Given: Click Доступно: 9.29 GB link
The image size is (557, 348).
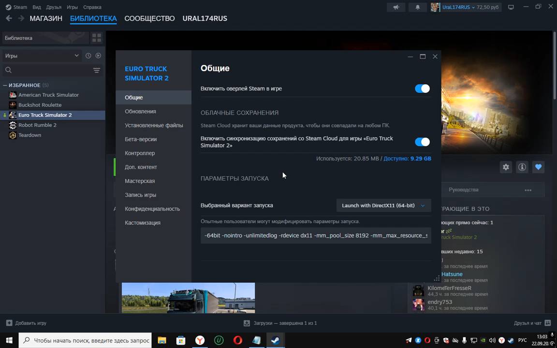Looking at the screenshot, I should pos(408,159).
